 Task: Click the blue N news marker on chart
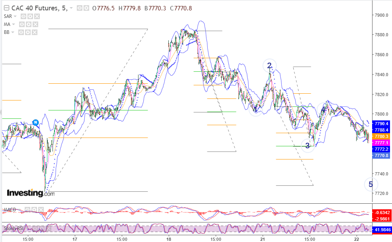point(35,122)
